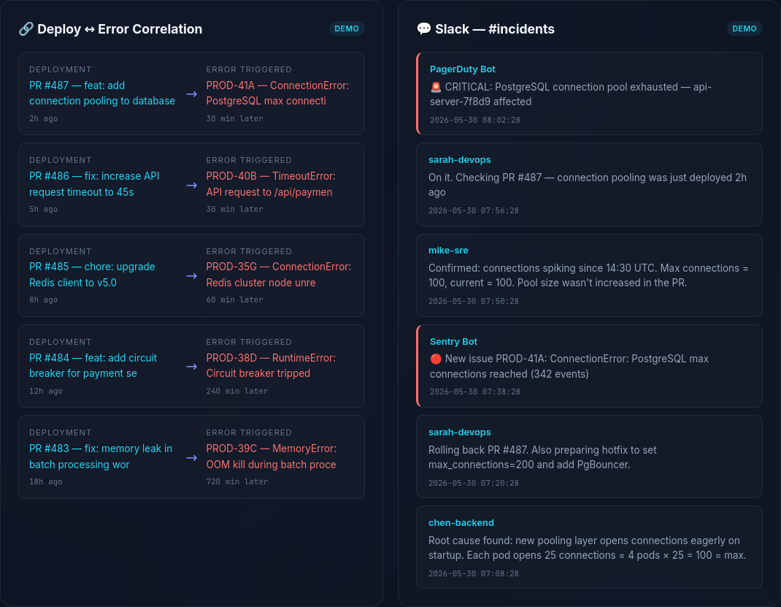Open PR #487 connection pooling deployment link

pyautogui.click(x=102, y=93)
